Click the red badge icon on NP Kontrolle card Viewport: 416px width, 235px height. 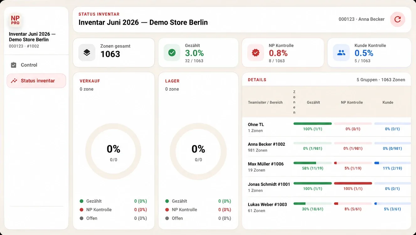pyautogui.click(x=256, y=53)
